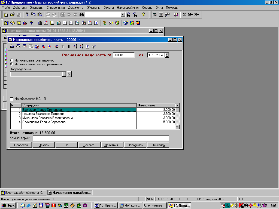Screen dimensions: 279x209
Task: Click the arrow-with-question context help icon
Action: point(94,46)
